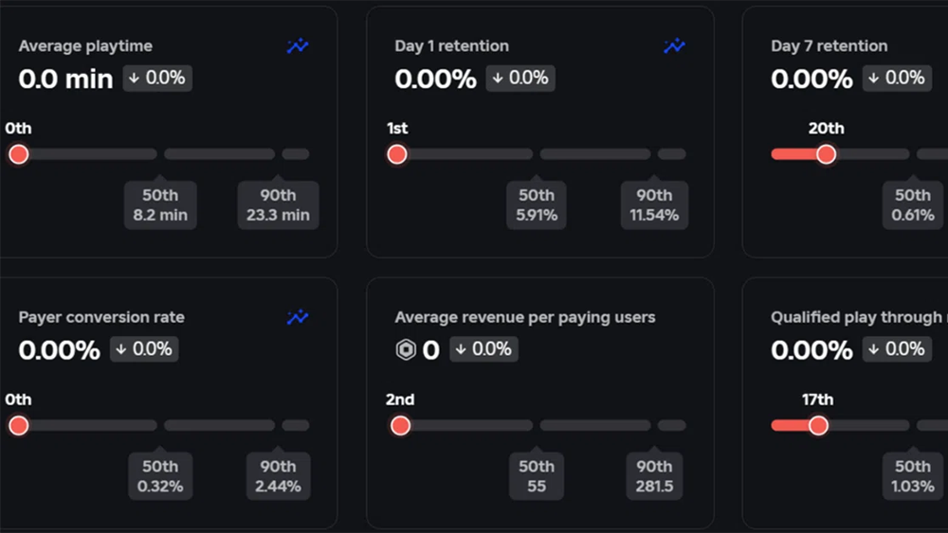Click the 50th percentile 8.2 min marker
The image size is (948, 533).
160,205
